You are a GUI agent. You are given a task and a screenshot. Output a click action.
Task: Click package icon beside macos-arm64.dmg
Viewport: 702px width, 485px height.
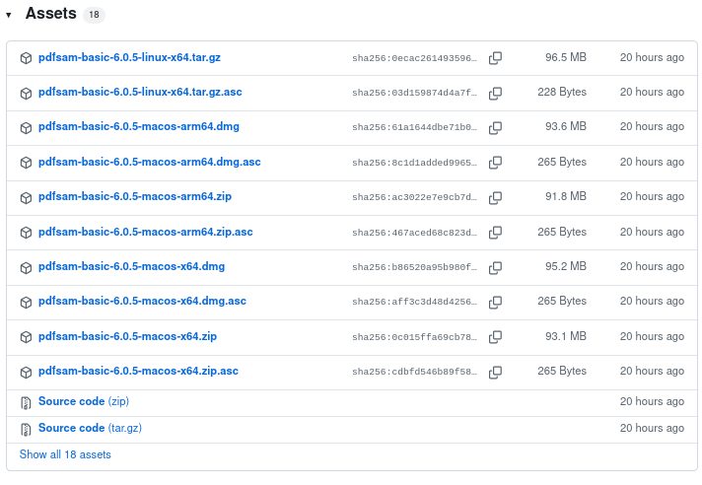pyautogui.click(x=26, y=128)
